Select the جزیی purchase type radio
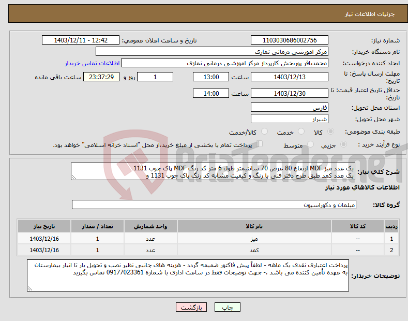The image size is (408, 321). pyautogui.click(x=343, y=144)
